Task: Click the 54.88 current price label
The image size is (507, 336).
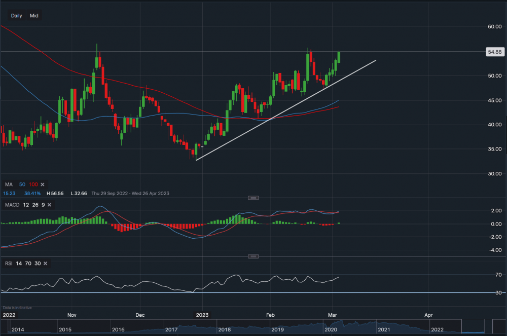Action: click(x=494, y=52)
